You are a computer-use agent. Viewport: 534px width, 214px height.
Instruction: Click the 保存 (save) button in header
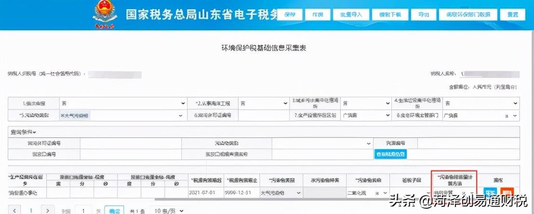coord(289,14)
